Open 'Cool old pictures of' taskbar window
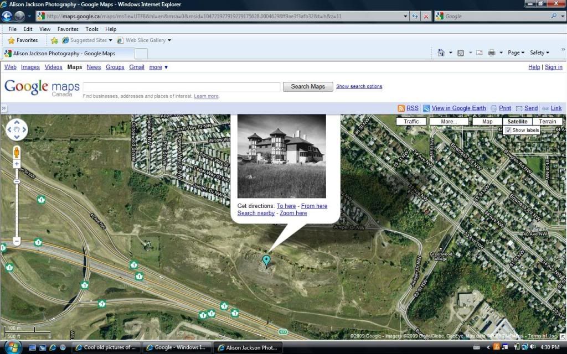This screenshot has height=354, width=567. click(x=105, y=347)
